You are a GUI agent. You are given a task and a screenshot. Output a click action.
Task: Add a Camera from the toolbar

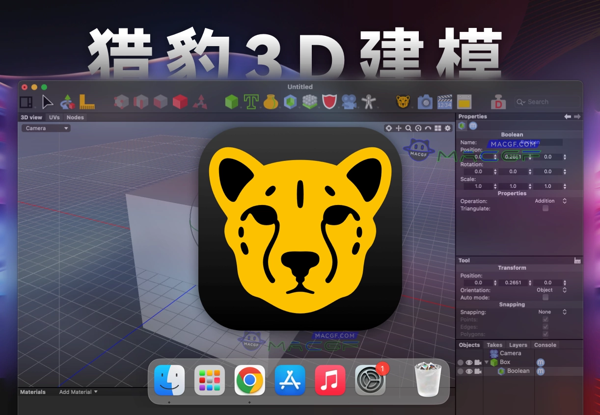pyautogui.click(x=349, y=102)
